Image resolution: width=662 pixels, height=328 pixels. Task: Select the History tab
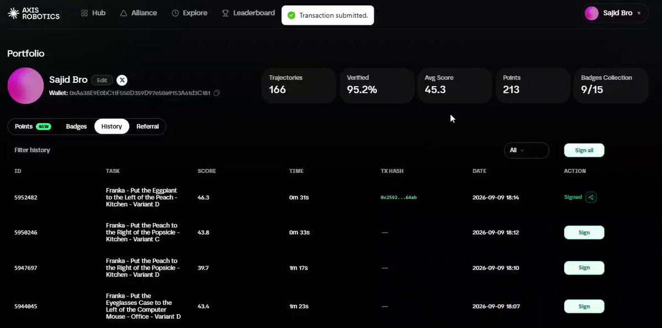111,126
